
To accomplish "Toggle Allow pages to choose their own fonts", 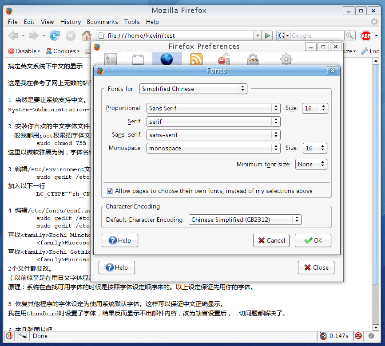I will (110, 191).
